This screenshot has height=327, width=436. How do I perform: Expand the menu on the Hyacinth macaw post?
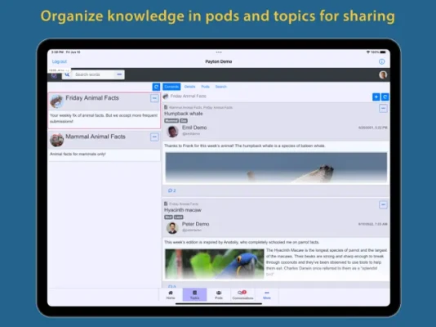pyautogui.click(x=383, y=205)
